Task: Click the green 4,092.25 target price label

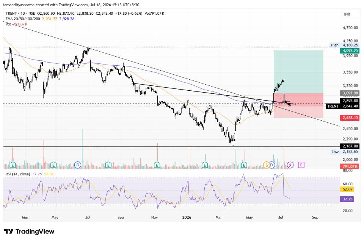Action: (x=350, y=50)
